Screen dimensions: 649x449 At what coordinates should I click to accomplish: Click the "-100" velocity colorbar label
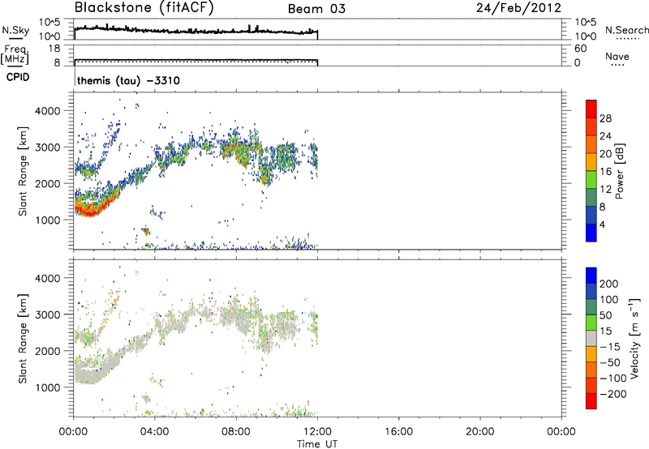(613, 378)
